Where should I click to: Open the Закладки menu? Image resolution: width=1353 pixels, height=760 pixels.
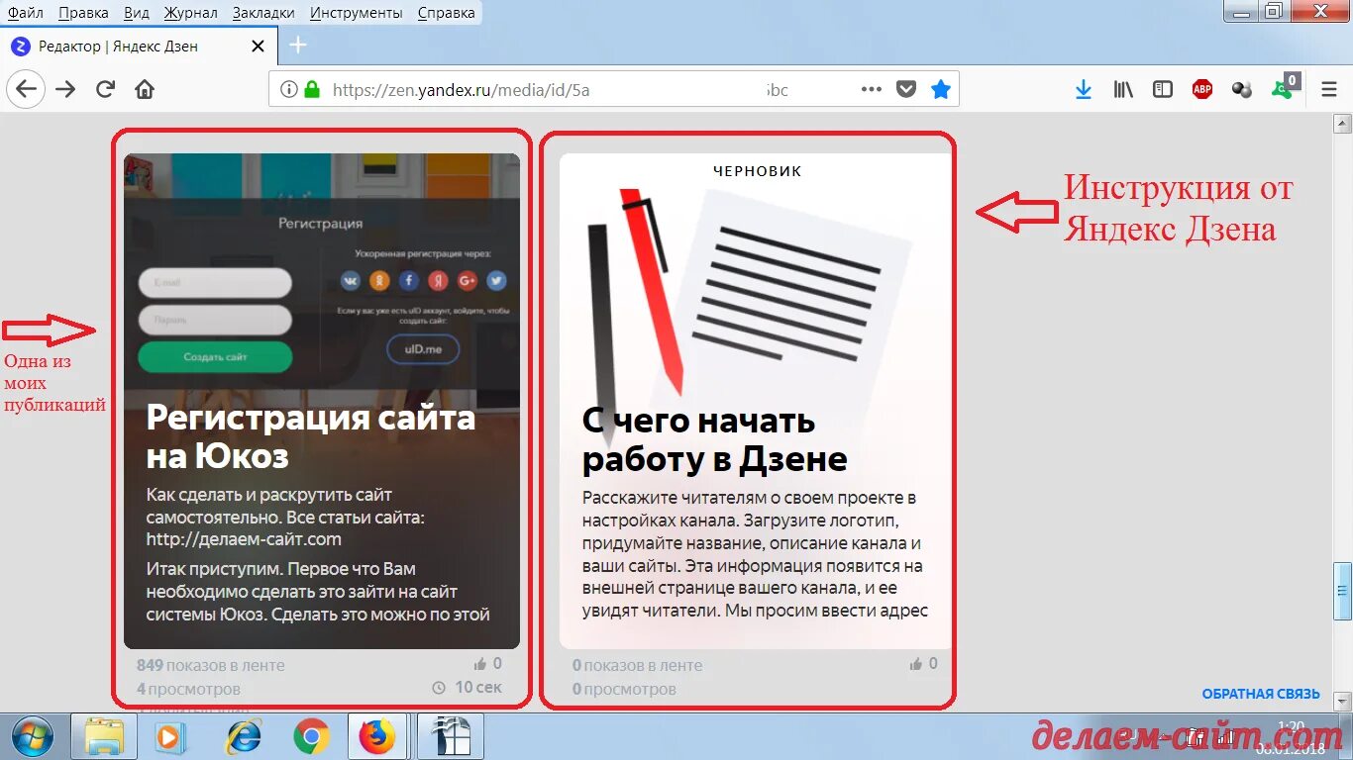(x=263, y=13)
